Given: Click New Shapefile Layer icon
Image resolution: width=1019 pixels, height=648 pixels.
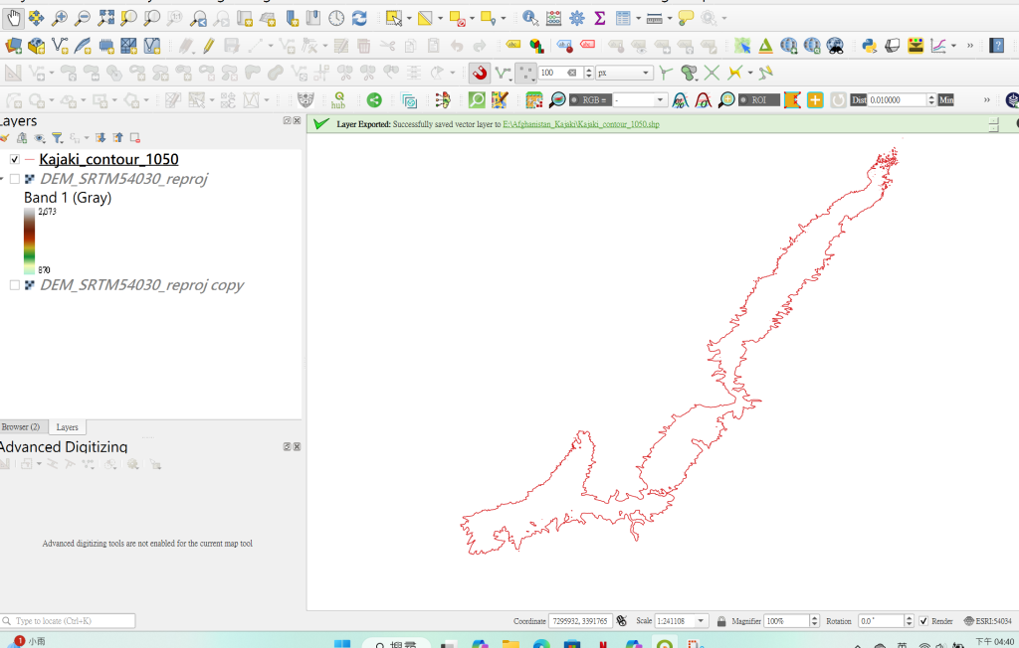Looking at the screenshot, I should click(60, 46).
